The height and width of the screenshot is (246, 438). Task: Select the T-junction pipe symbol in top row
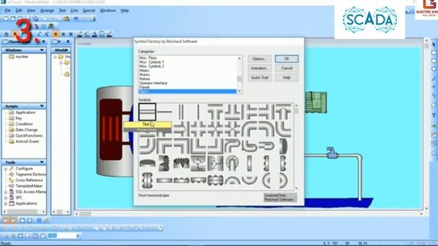pyautogui.click(x=216, y=112)
